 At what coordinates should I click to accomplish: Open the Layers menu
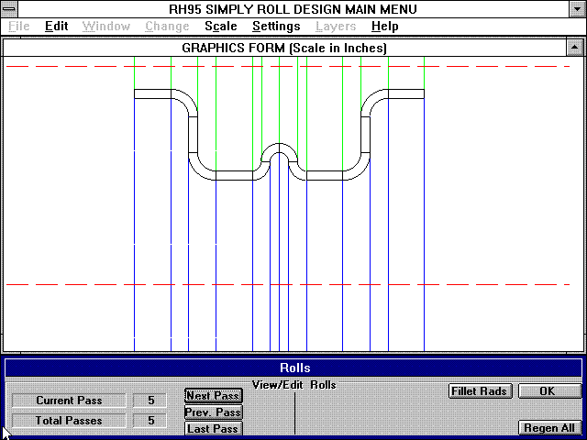[x=336, y=27]
